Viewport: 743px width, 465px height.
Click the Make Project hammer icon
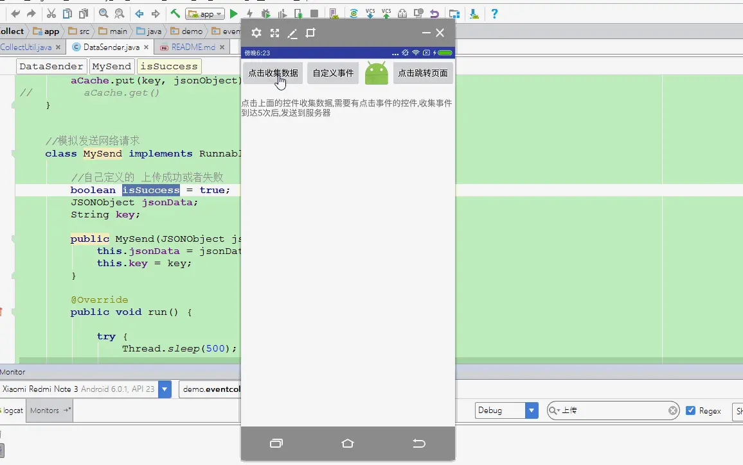tap(175, 13)
